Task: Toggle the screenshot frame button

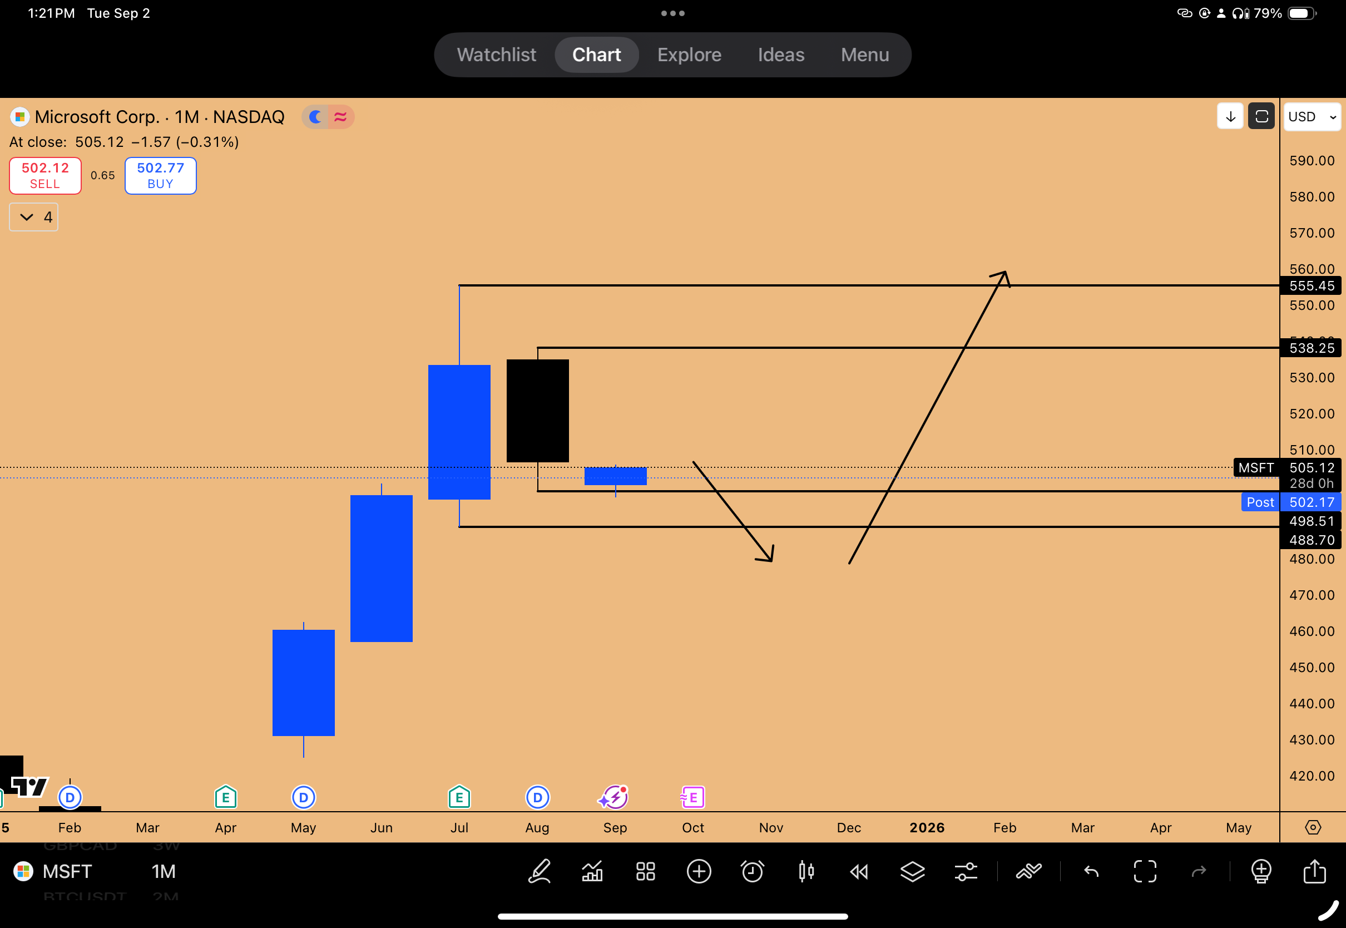Action: pyautogui.click(x=1261, y=116)
